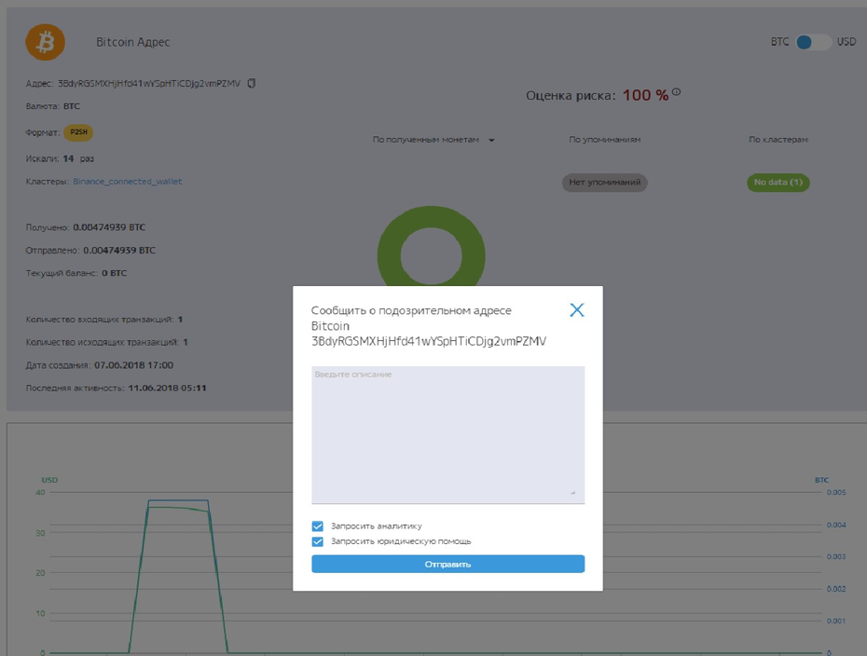Focus the 'Введите описание' description text area

coord(447,434)
